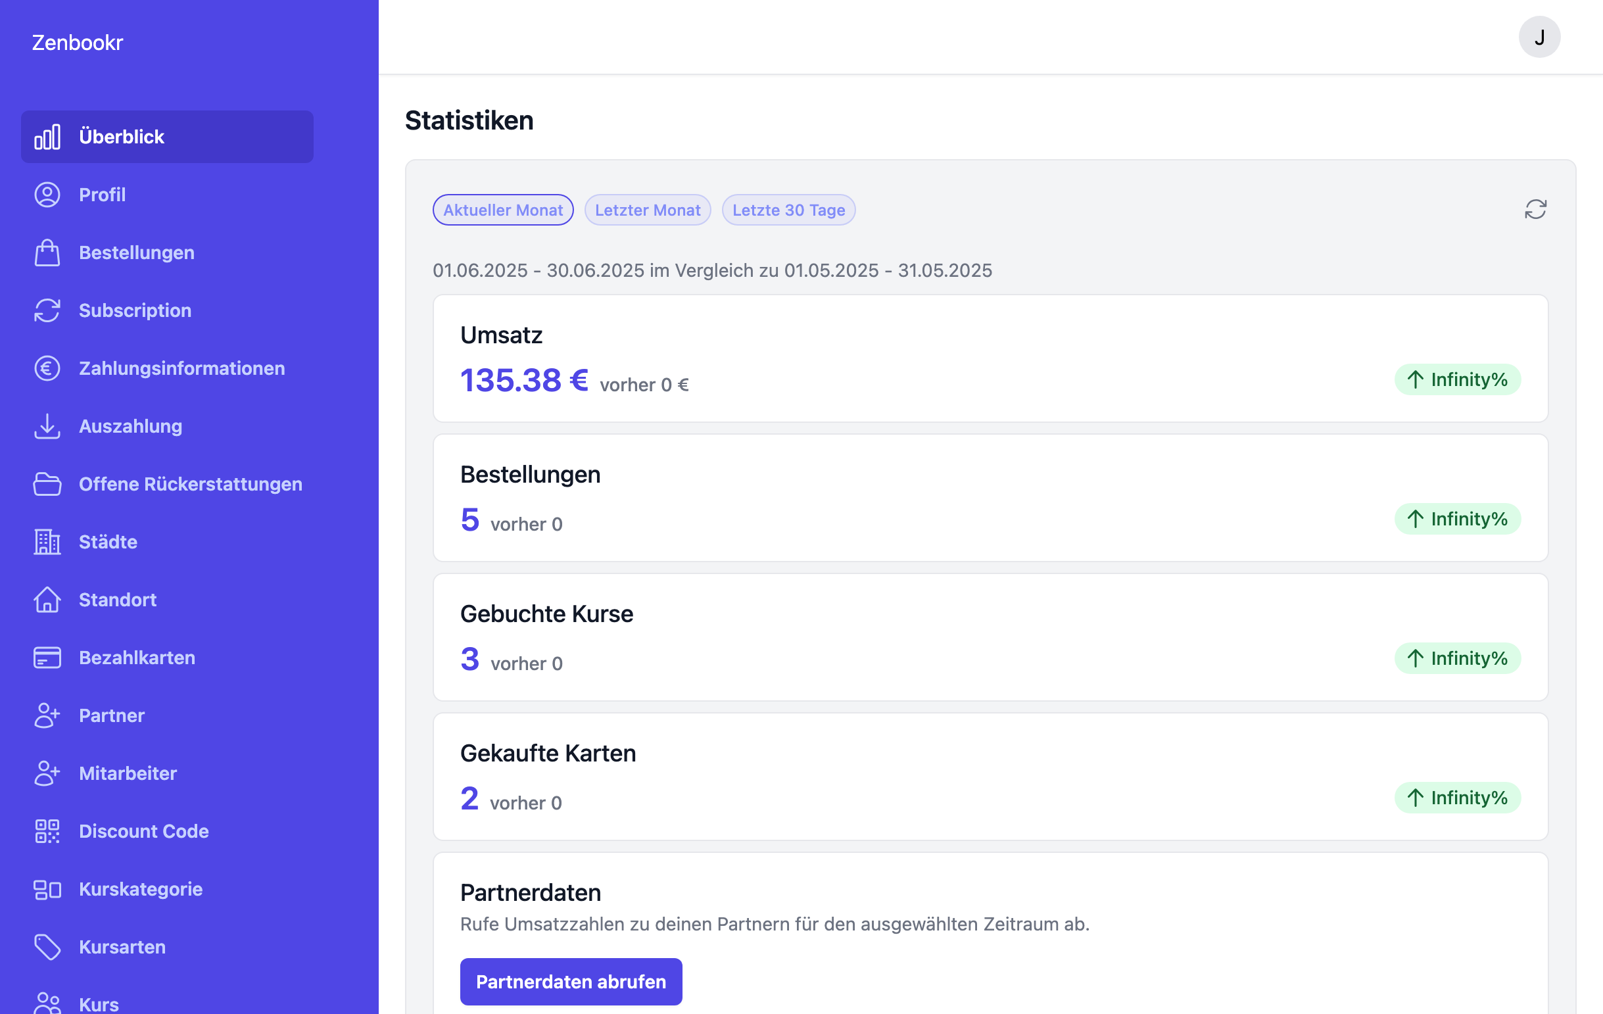The height and width of the screenshot is (1014, 1603).
Task: Click the Gebuchte Kurse Infinity% badge
Action: pos(1457,658)
